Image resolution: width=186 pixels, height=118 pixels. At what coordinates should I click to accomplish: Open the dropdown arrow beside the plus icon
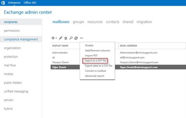(x=56, y=38)
